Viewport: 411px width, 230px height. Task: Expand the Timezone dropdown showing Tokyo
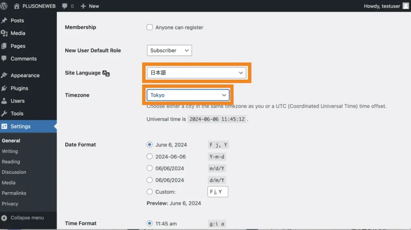188,95
